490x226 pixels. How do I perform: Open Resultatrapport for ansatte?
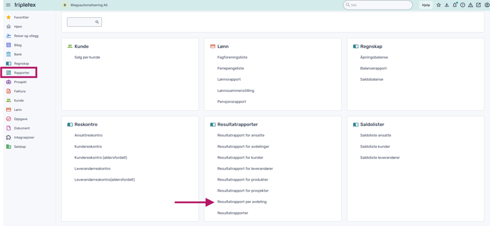(x=241, y=136)
